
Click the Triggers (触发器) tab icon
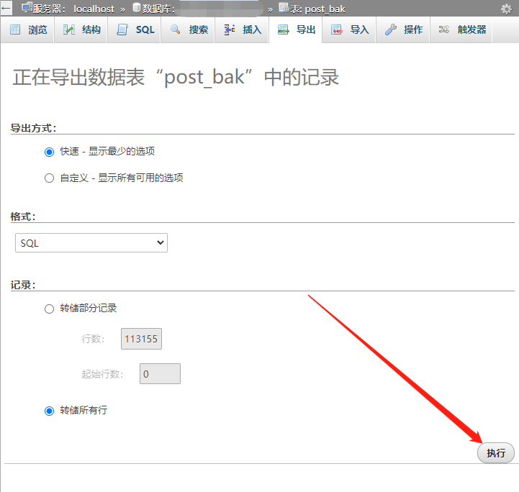click(444, 29)
